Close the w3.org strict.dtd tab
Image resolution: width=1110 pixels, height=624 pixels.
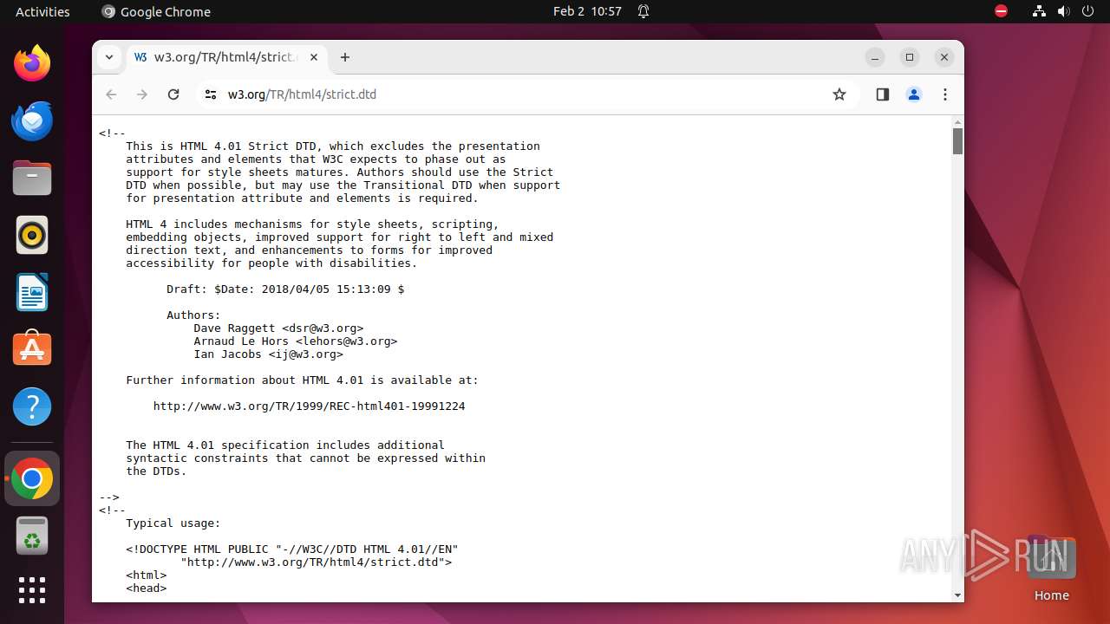[x=314, y=57]
